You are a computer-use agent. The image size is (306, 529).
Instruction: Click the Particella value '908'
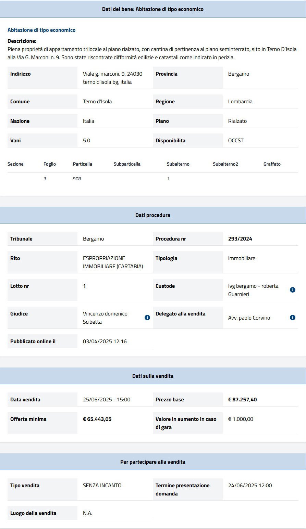pyautogui.click(x=77, y=179)
